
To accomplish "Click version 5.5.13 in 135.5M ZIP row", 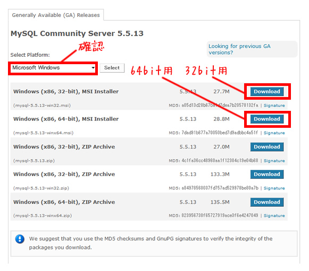I will point(188,202).
